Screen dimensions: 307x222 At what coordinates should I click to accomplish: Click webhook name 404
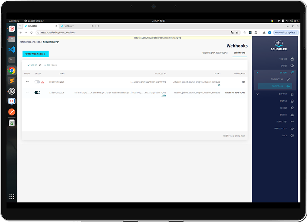pos(243,82)
